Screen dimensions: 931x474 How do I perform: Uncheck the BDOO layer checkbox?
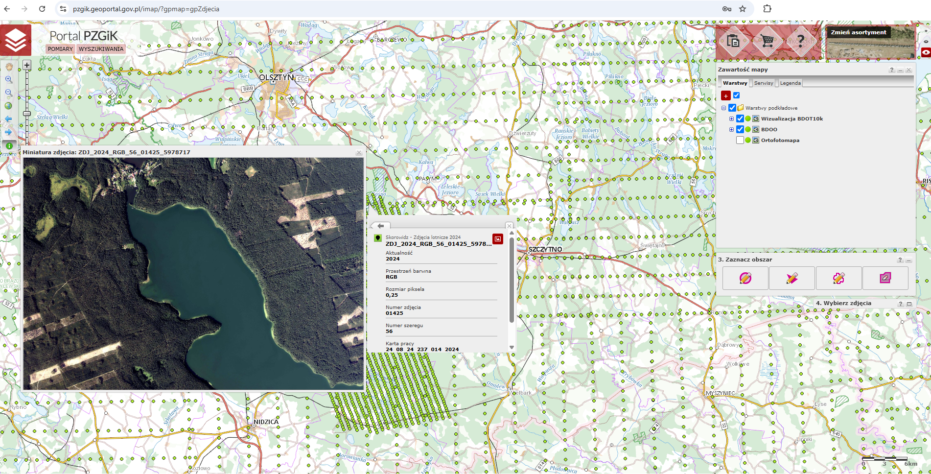coord(740,129)
